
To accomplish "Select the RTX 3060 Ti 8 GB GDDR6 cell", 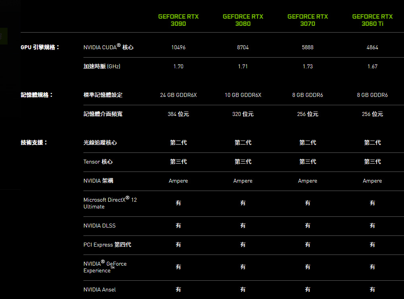I will tap(372, 95).
